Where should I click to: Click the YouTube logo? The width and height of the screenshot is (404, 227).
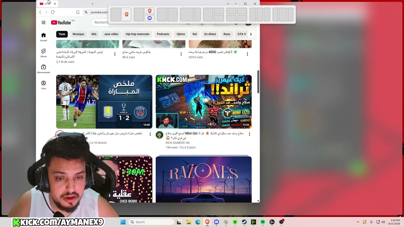point(61,22)
